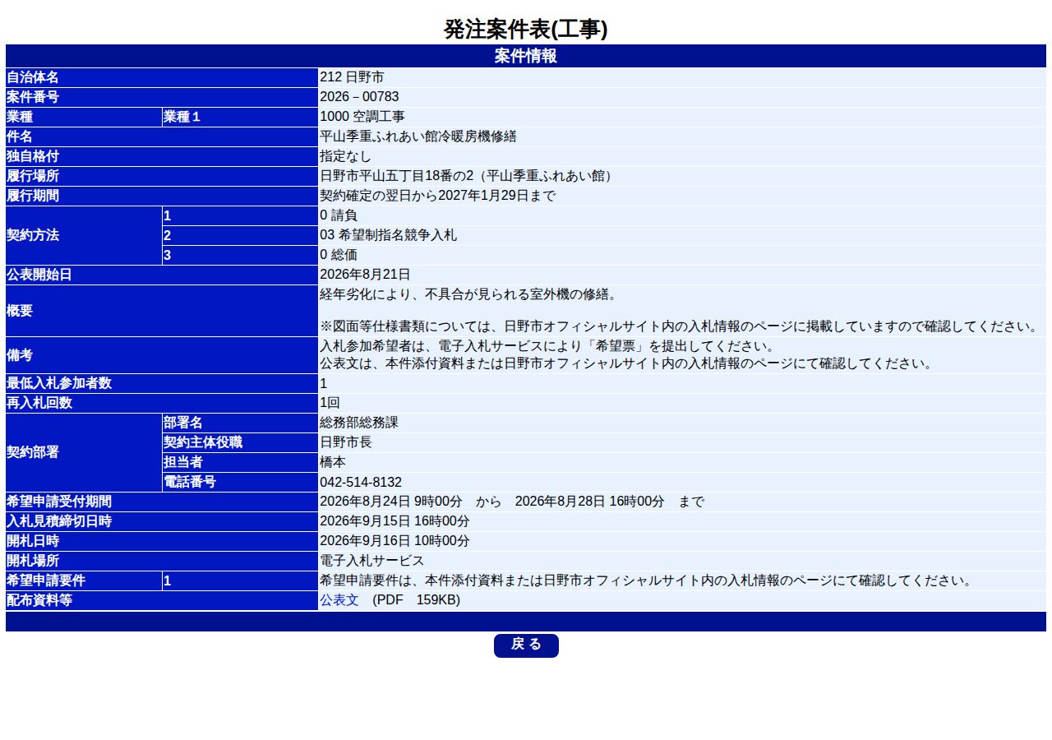Click the 入札見積締切日時 label cell
The image size is (1052, 740).
click(161, 521)
